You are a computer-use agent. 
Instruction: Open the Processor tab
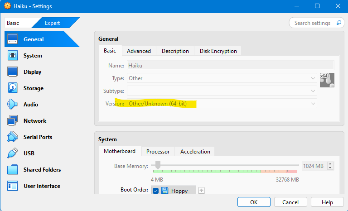click(158, 151)
